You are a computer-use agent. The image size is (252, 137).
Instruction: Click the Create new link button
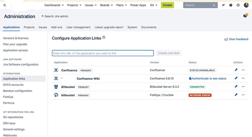pos(169,53)
